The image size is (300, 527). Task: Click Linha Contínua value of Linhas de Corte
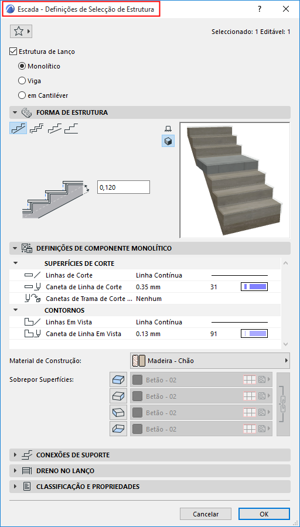pyautogui.click(x=159, y=275)
